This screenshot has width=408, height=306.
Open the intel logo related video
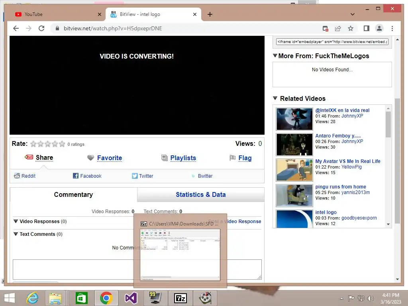[x=326, y=212]
